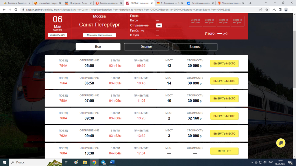Screen dimensions: 296x166
Task: Select the Все class filter
Action: [98, 47]
